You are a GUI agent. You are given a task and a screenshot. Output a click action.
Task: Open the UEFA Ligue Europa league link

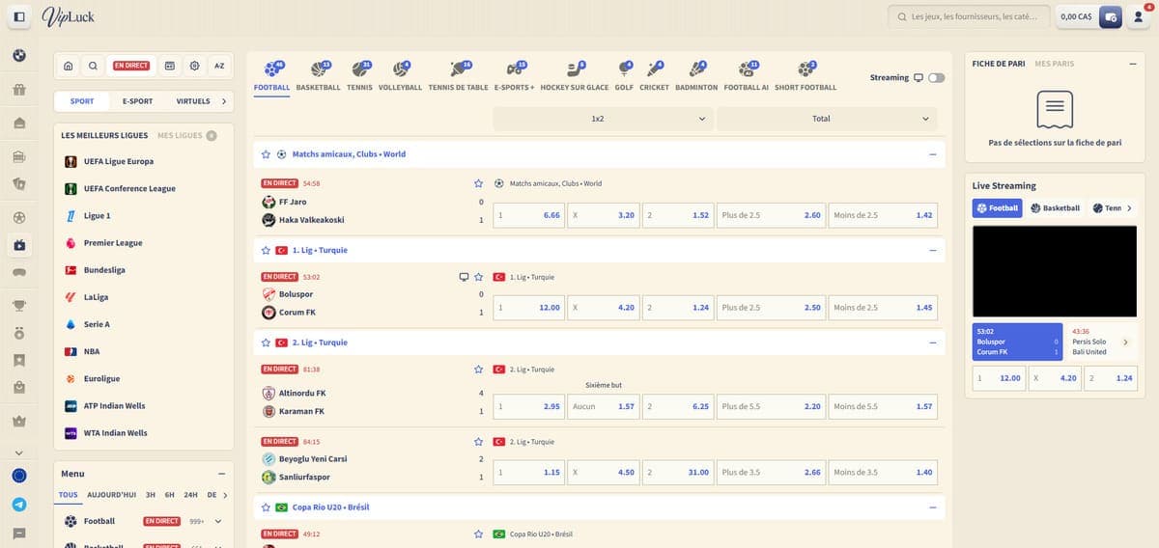pyautogui.click(x=118, y=162)
